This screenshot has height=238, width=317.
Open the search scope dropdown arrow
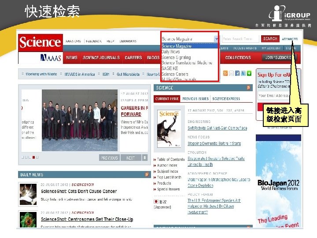pos(216,39)
